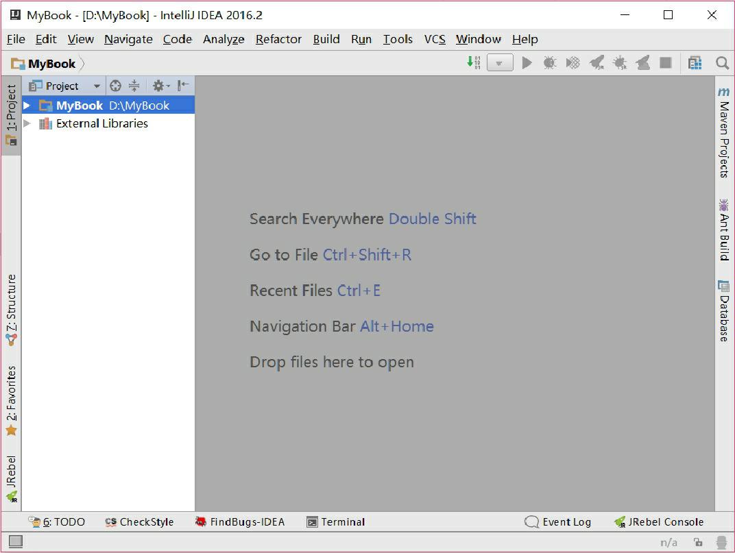Hide the Project panel with arrow icon
The width and height of the screenshot is (735, 553).
(182, 86)
